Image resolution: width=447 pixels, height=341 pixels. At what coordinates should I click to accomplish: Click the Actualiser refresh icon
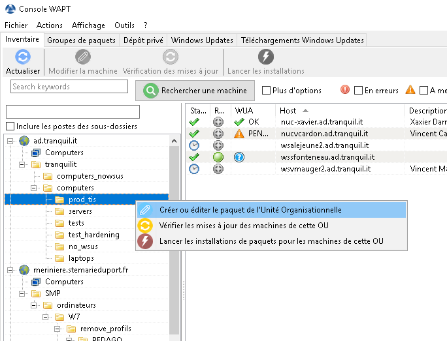click(23, 57)
